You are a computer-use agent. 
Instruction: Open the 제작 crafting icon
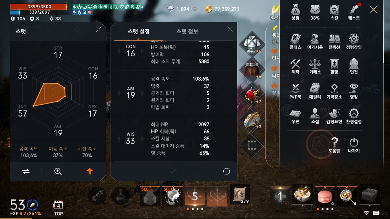coord(295,66)
